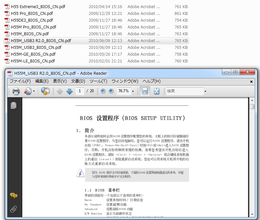Select file H55M-GE_BIOS_CN.pdf
Screen dimensions: 260x220
pyautogui.click(x=33, y=54)
